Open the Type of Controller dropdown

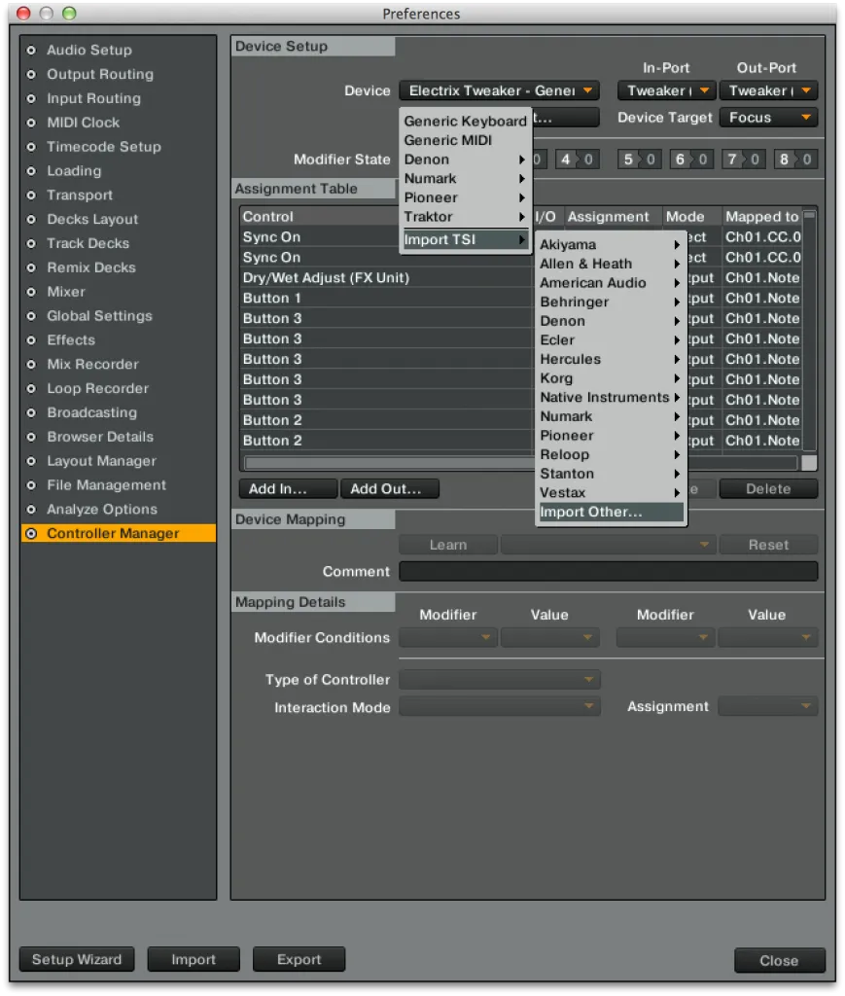pyautogui.click(x=499, y=680)
